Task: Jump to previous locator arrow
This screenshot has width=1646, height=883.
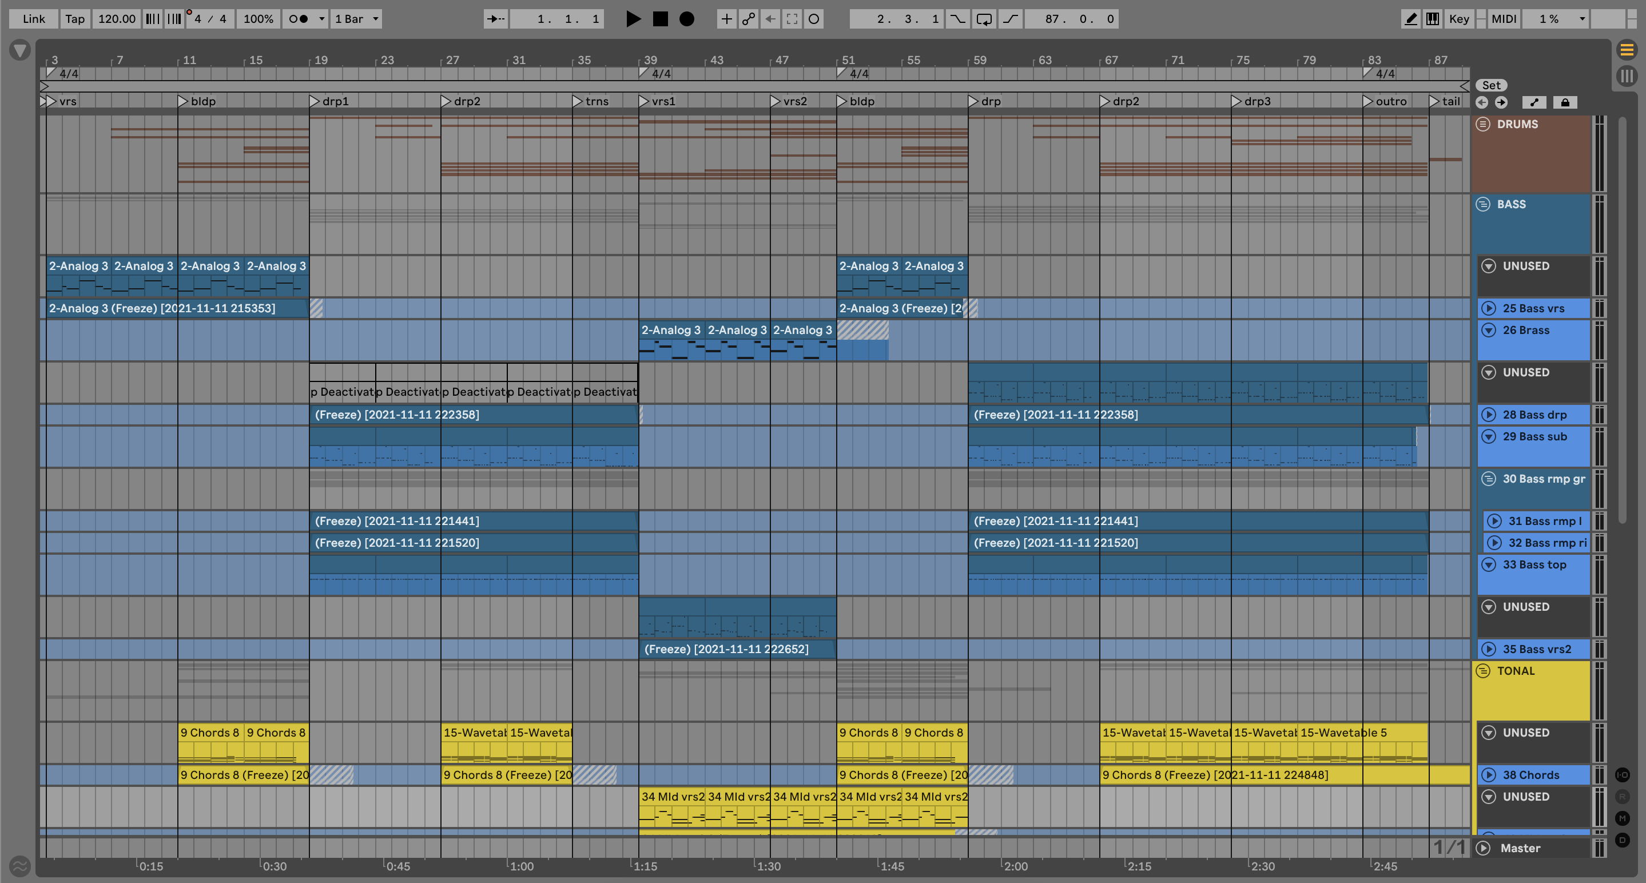Action: click(x=1482, y=102)
